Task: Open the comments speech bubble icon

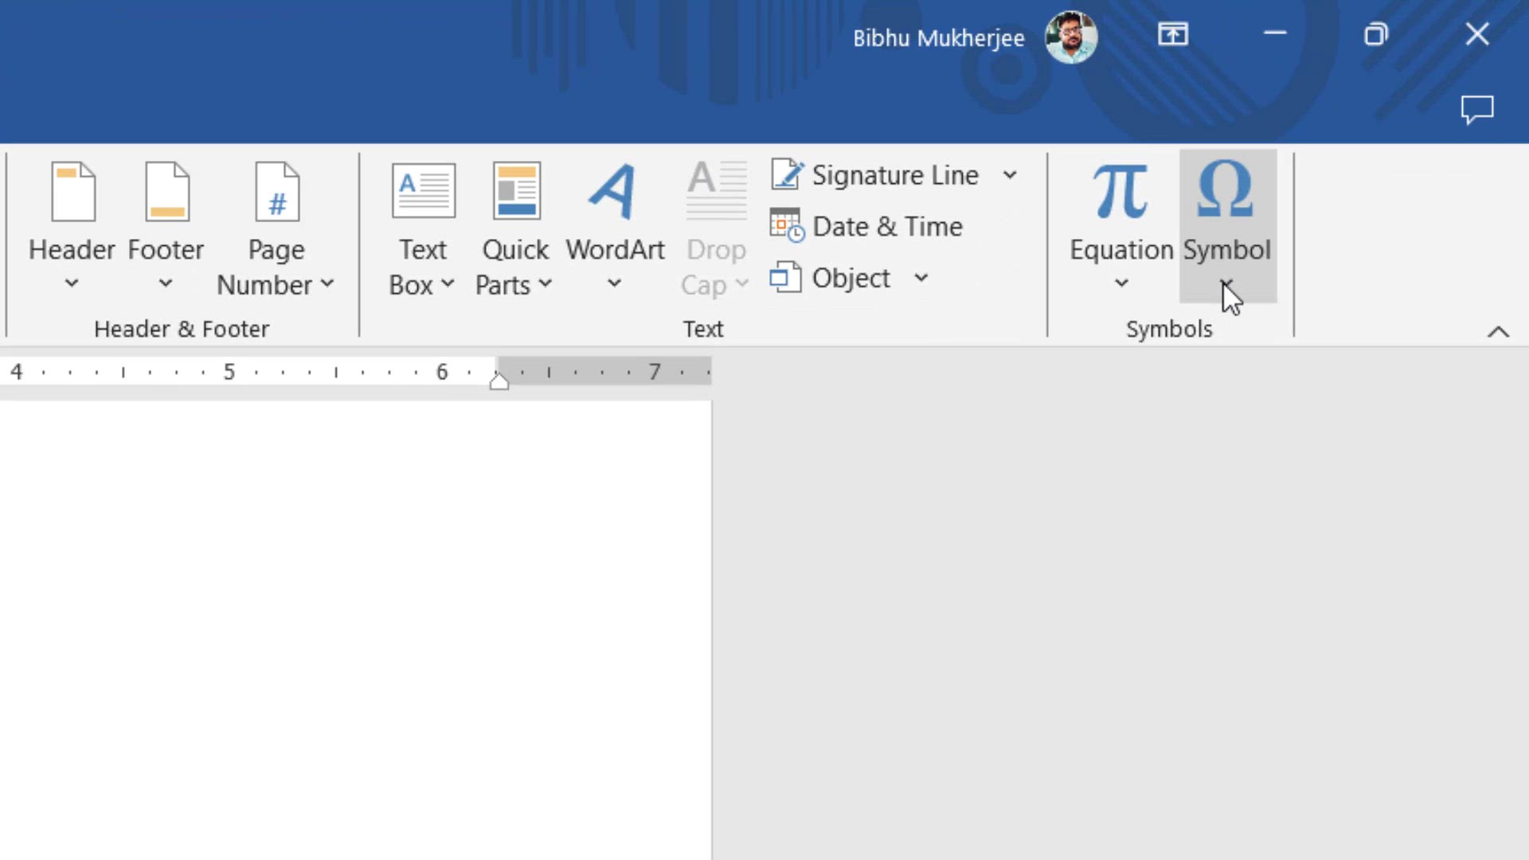Action: click(1477, 110)
